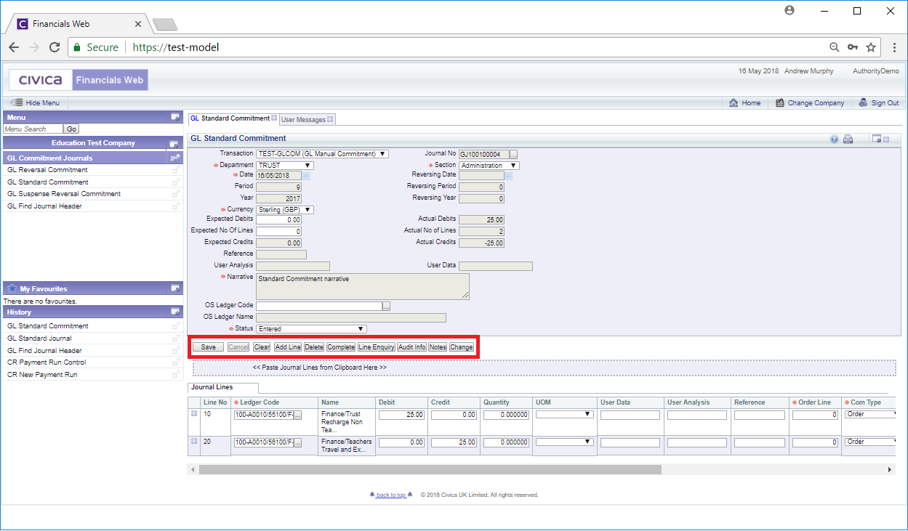
Task: Click the horizontal scrollbar under Journal Lines
Action: [x=430, y=470]
